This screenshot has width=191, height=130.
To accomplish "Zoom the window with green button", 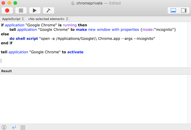I will (15, 3).
